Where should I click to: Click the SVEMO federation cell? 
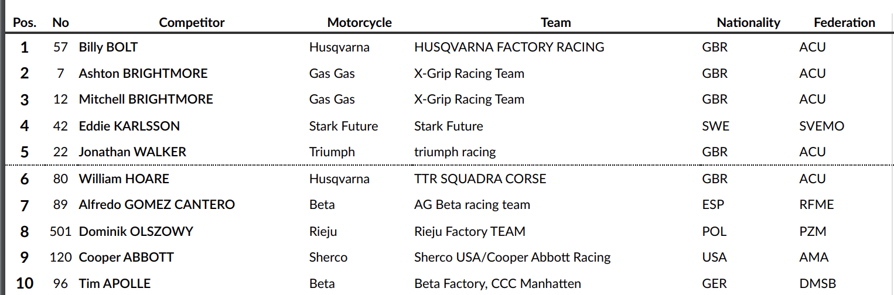[821, 126]
